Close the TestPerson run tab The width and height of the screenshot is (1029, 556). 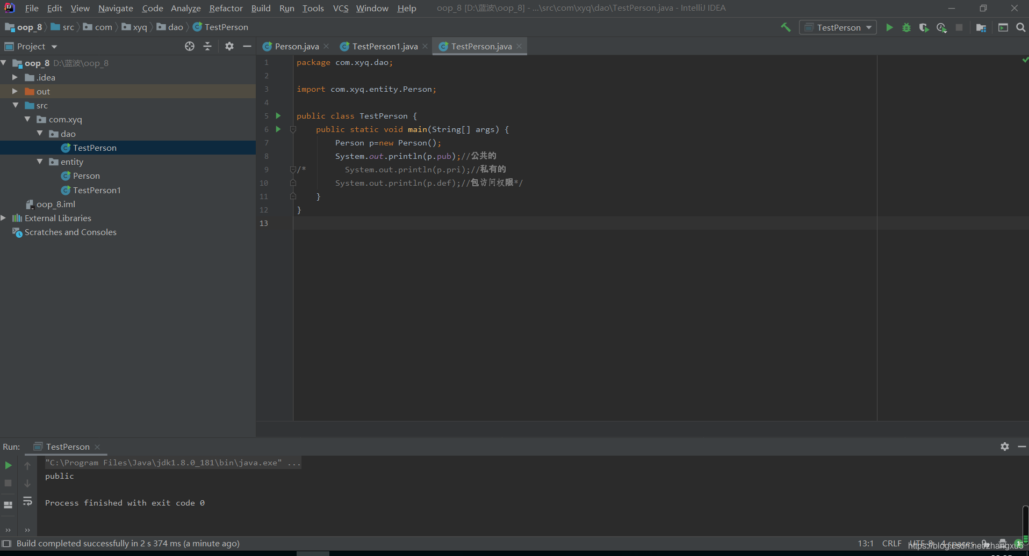(x=97, y=447)
